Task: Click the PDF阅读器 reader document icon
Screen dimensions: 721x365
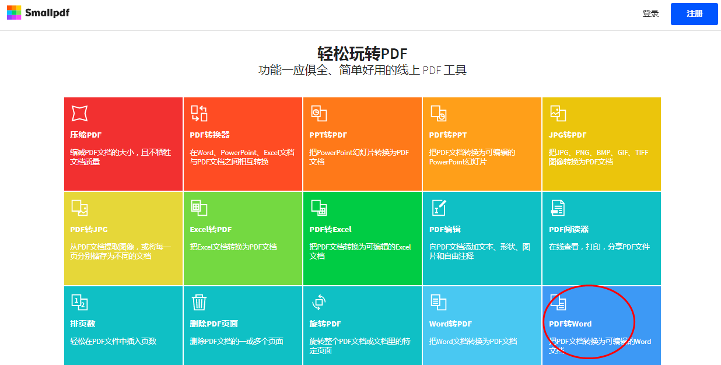Action: point(558,208)
